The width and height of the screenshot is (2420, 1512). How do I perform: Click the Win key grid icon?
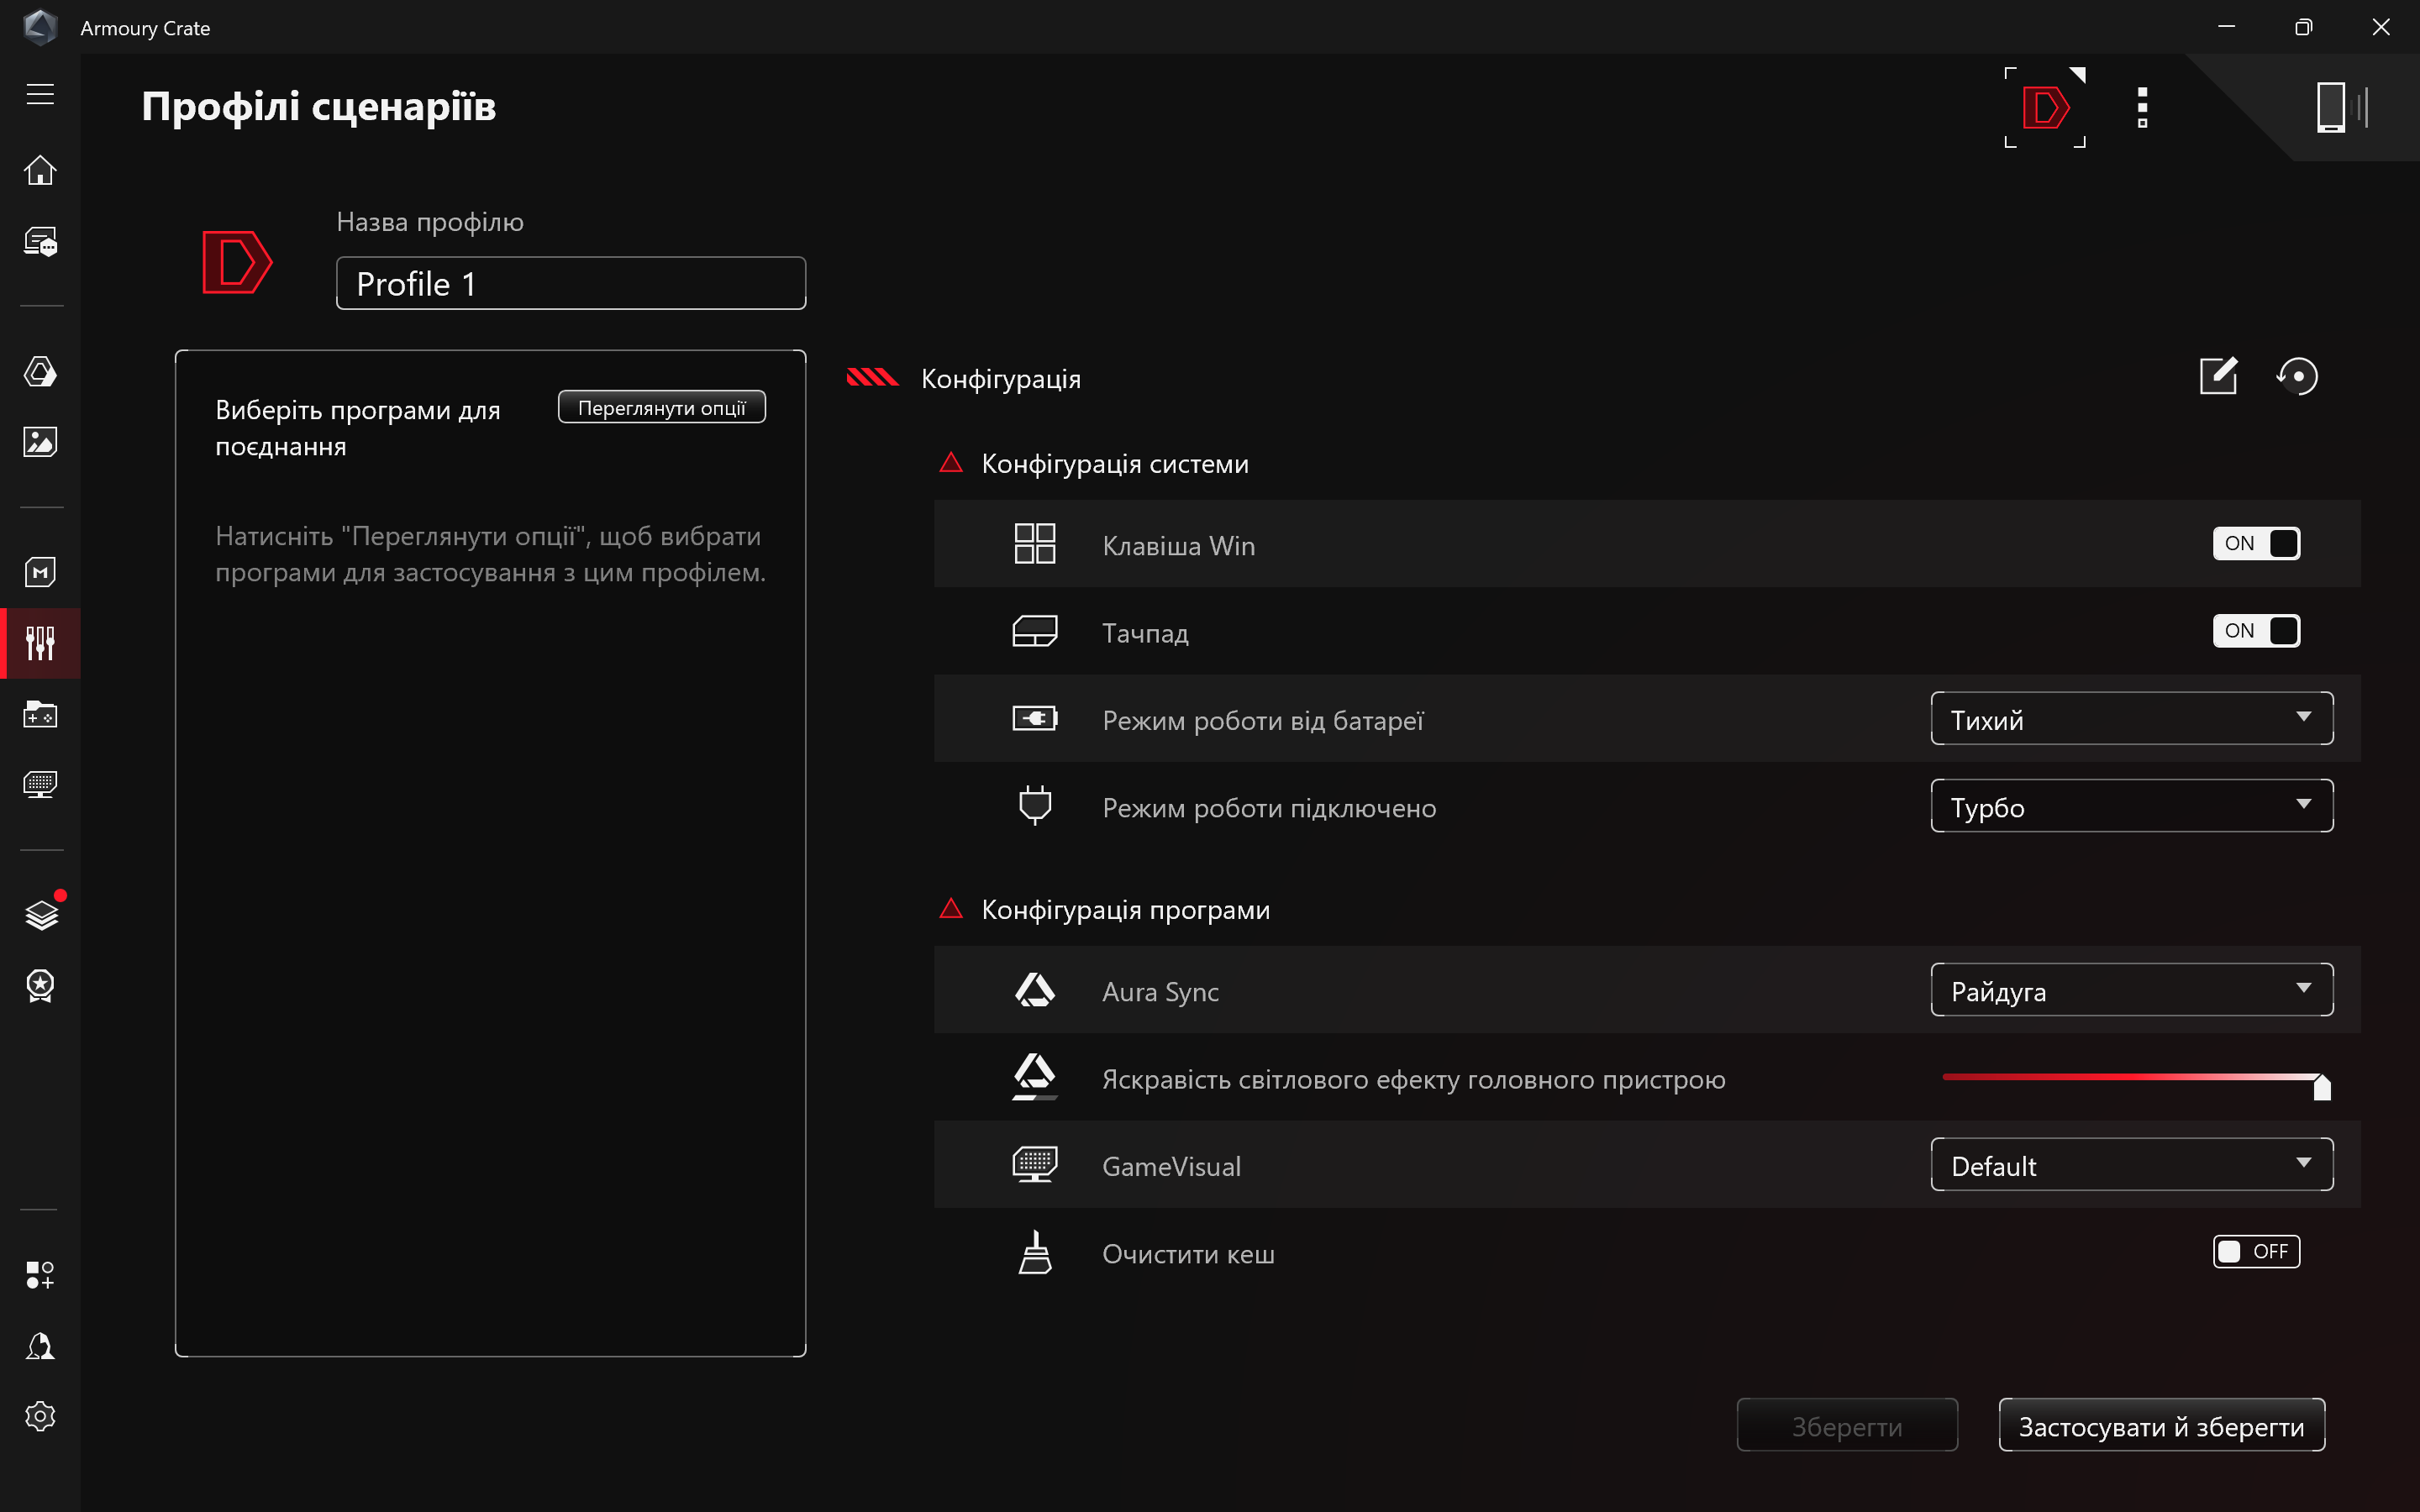[1035, 544]
